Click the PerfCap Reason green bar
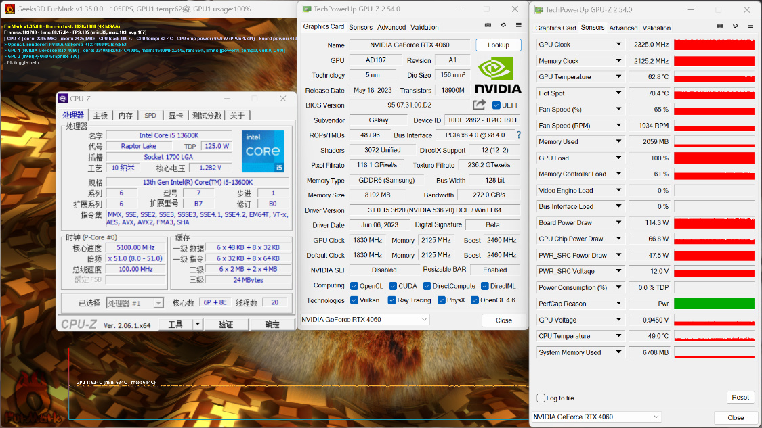The image size is (762, 428). click(x=714, y=304)
